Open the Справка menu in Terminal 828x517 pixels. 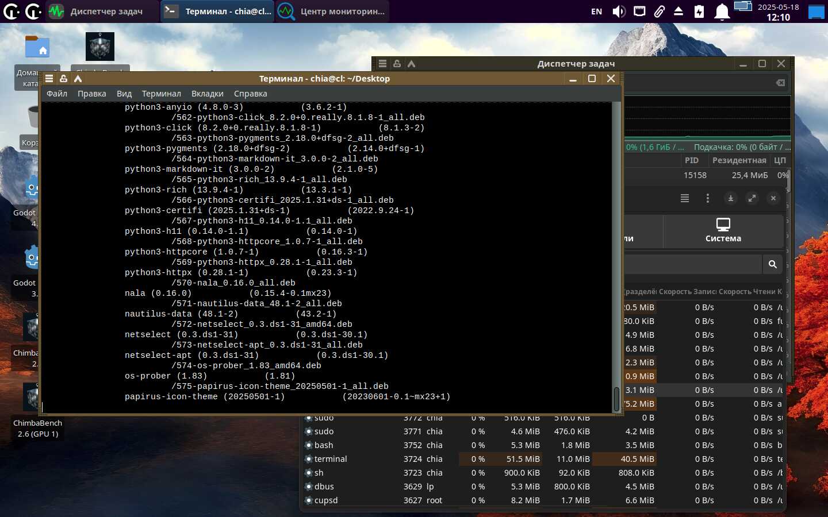251,94
